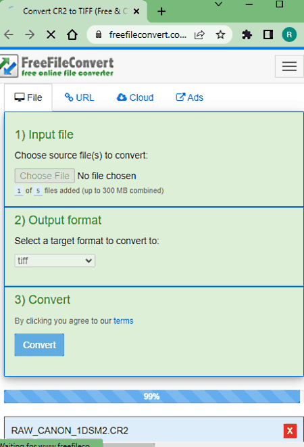This screenshot has width=304, height=447.
Task: Click the share page icon in address bar
Action: coord(199,34)
